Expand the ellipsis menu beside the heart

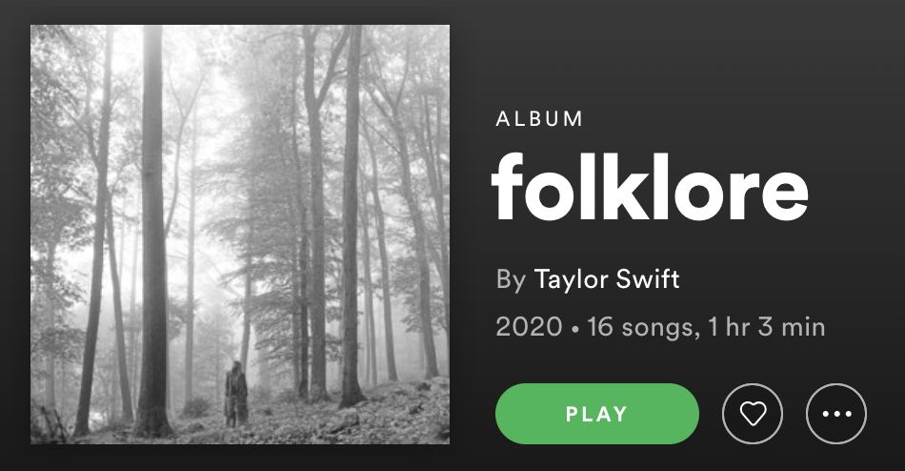point(836,414)
